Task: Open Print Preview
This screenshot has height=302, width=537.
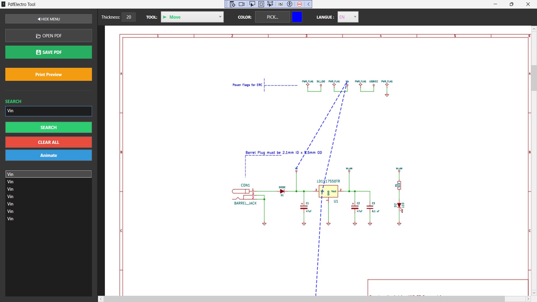Action: pyautogui.click(x=49, y=74)
